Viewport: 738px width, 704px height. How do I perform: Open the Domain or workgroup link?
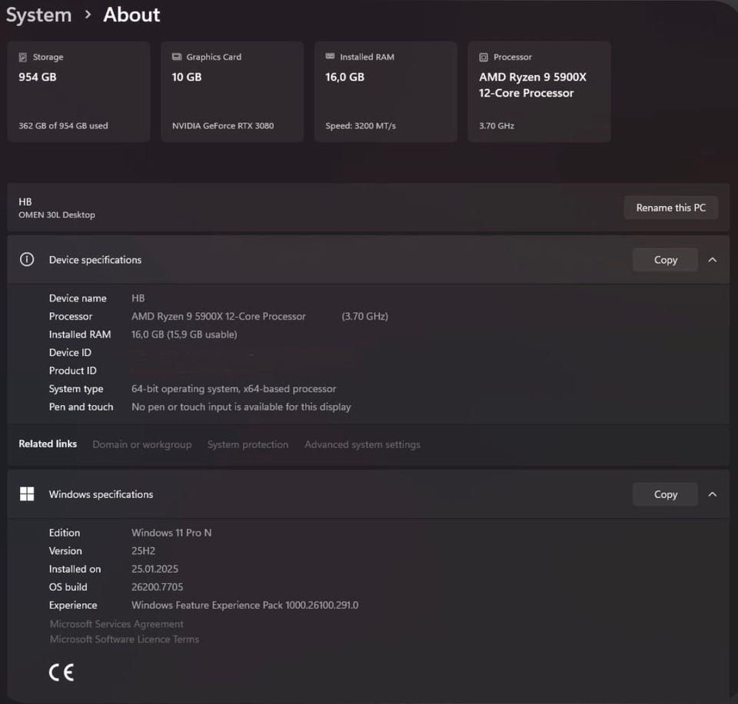(142, 444)
